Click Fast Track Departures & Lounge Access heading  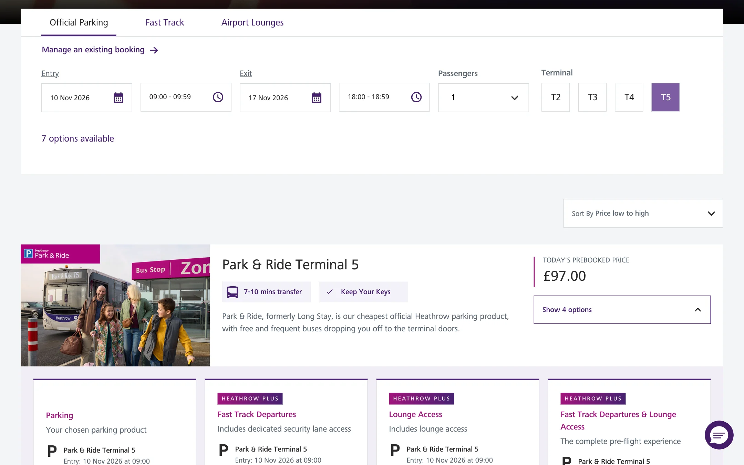(x=618, y=421)
